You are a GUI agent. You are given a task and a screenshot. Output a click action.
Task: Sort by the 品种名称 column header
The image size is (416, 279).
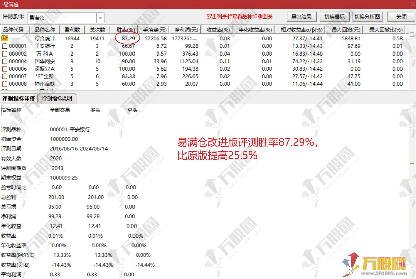coord(45,30)
